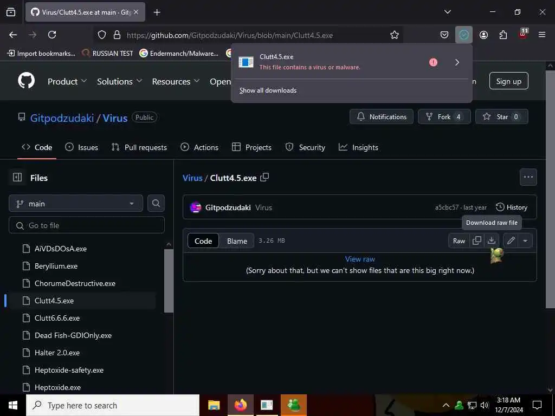
Task: Click the View raw link
Action: 360,259
